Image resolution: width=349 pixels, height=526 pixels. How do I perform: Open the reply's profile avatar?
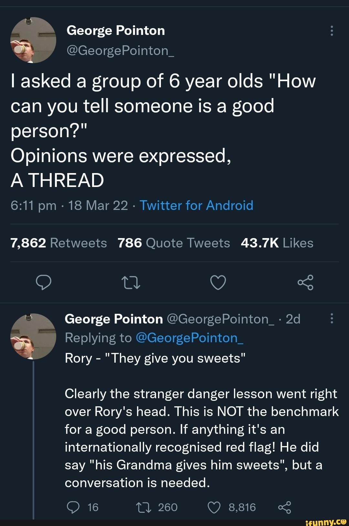[x=33, y=336]
